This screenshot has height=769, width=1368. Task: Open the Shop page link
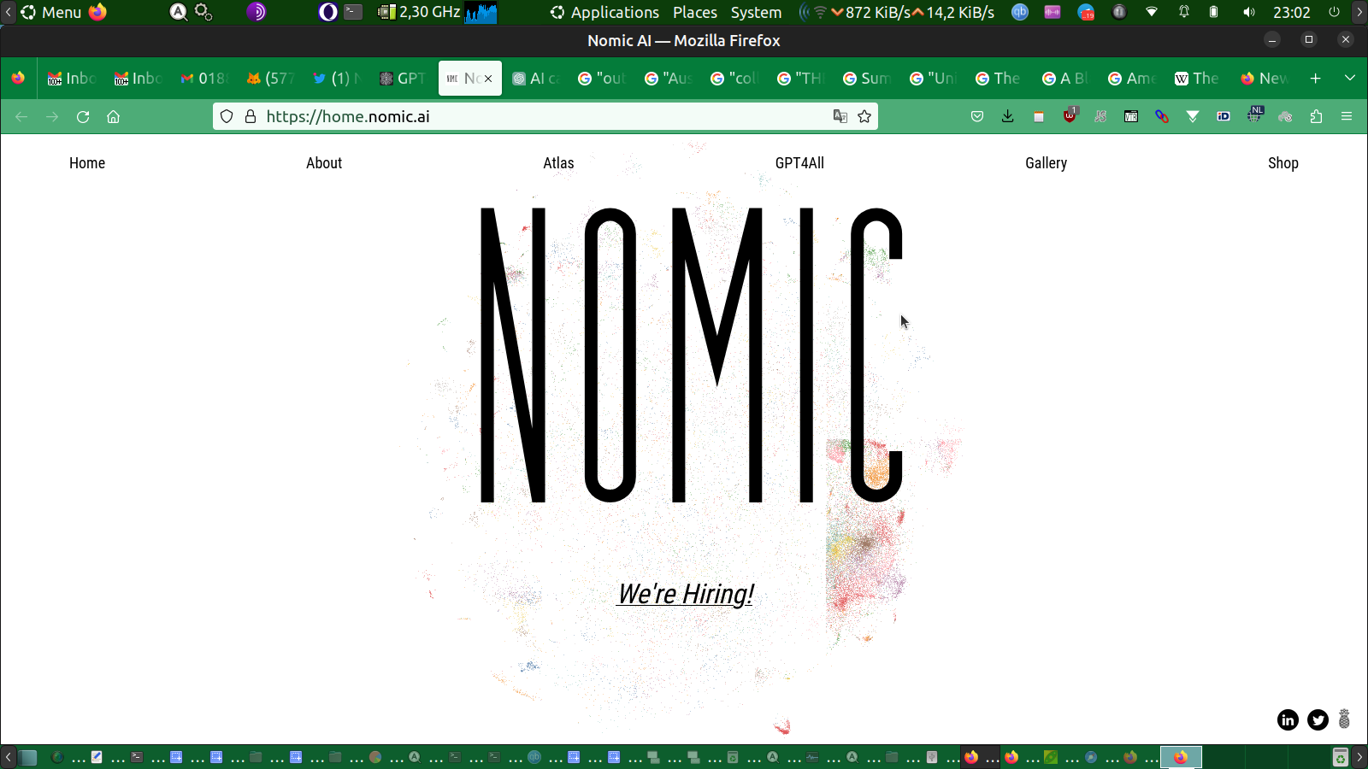[1282, 163]
